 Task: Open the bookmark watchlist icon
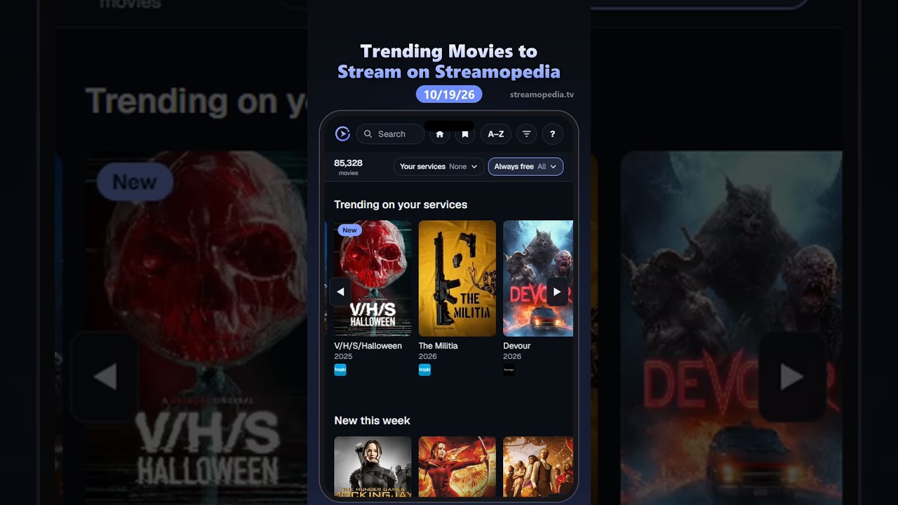point(464,134)
